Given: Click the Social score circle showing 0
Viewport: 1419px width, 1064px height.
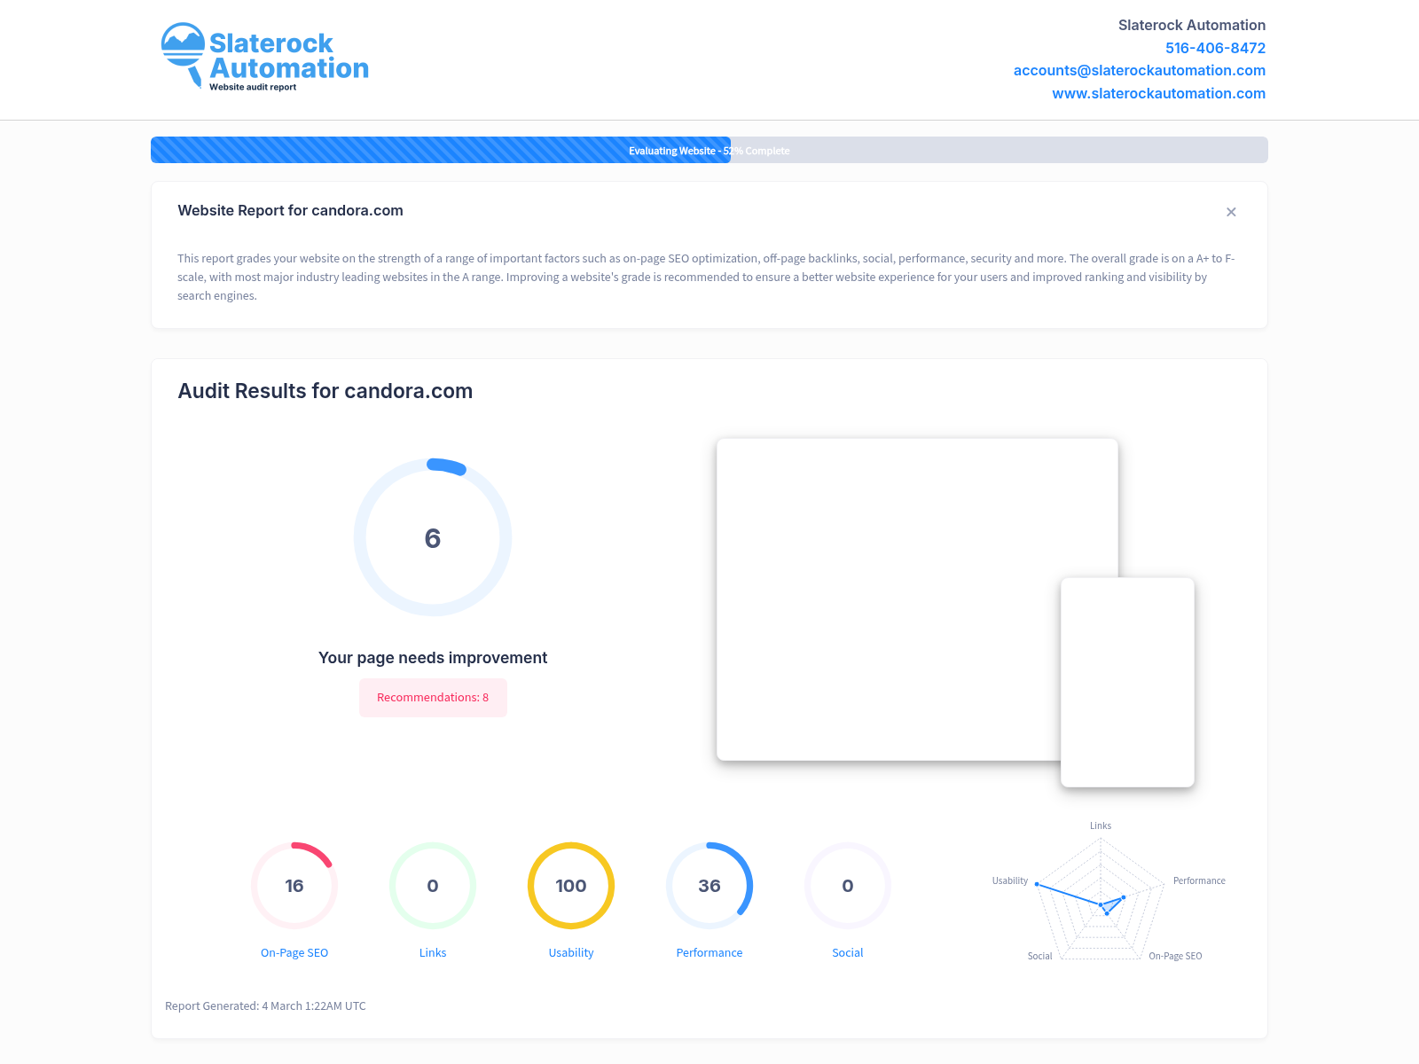Looking at the screenshot, I should pyautogui.click(x=848, y=886).
